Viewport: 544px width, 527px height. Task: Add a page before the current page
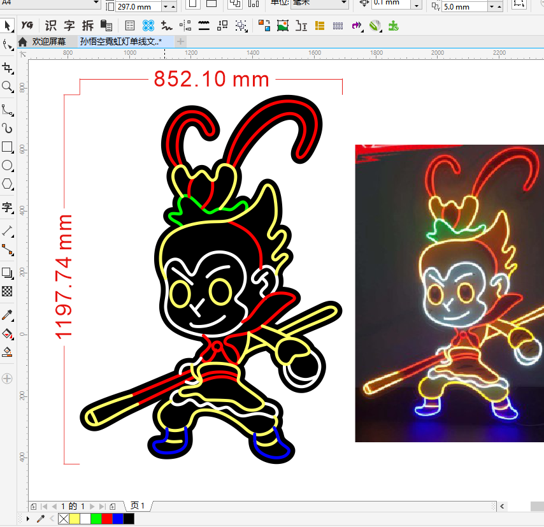tap(33, 507)
